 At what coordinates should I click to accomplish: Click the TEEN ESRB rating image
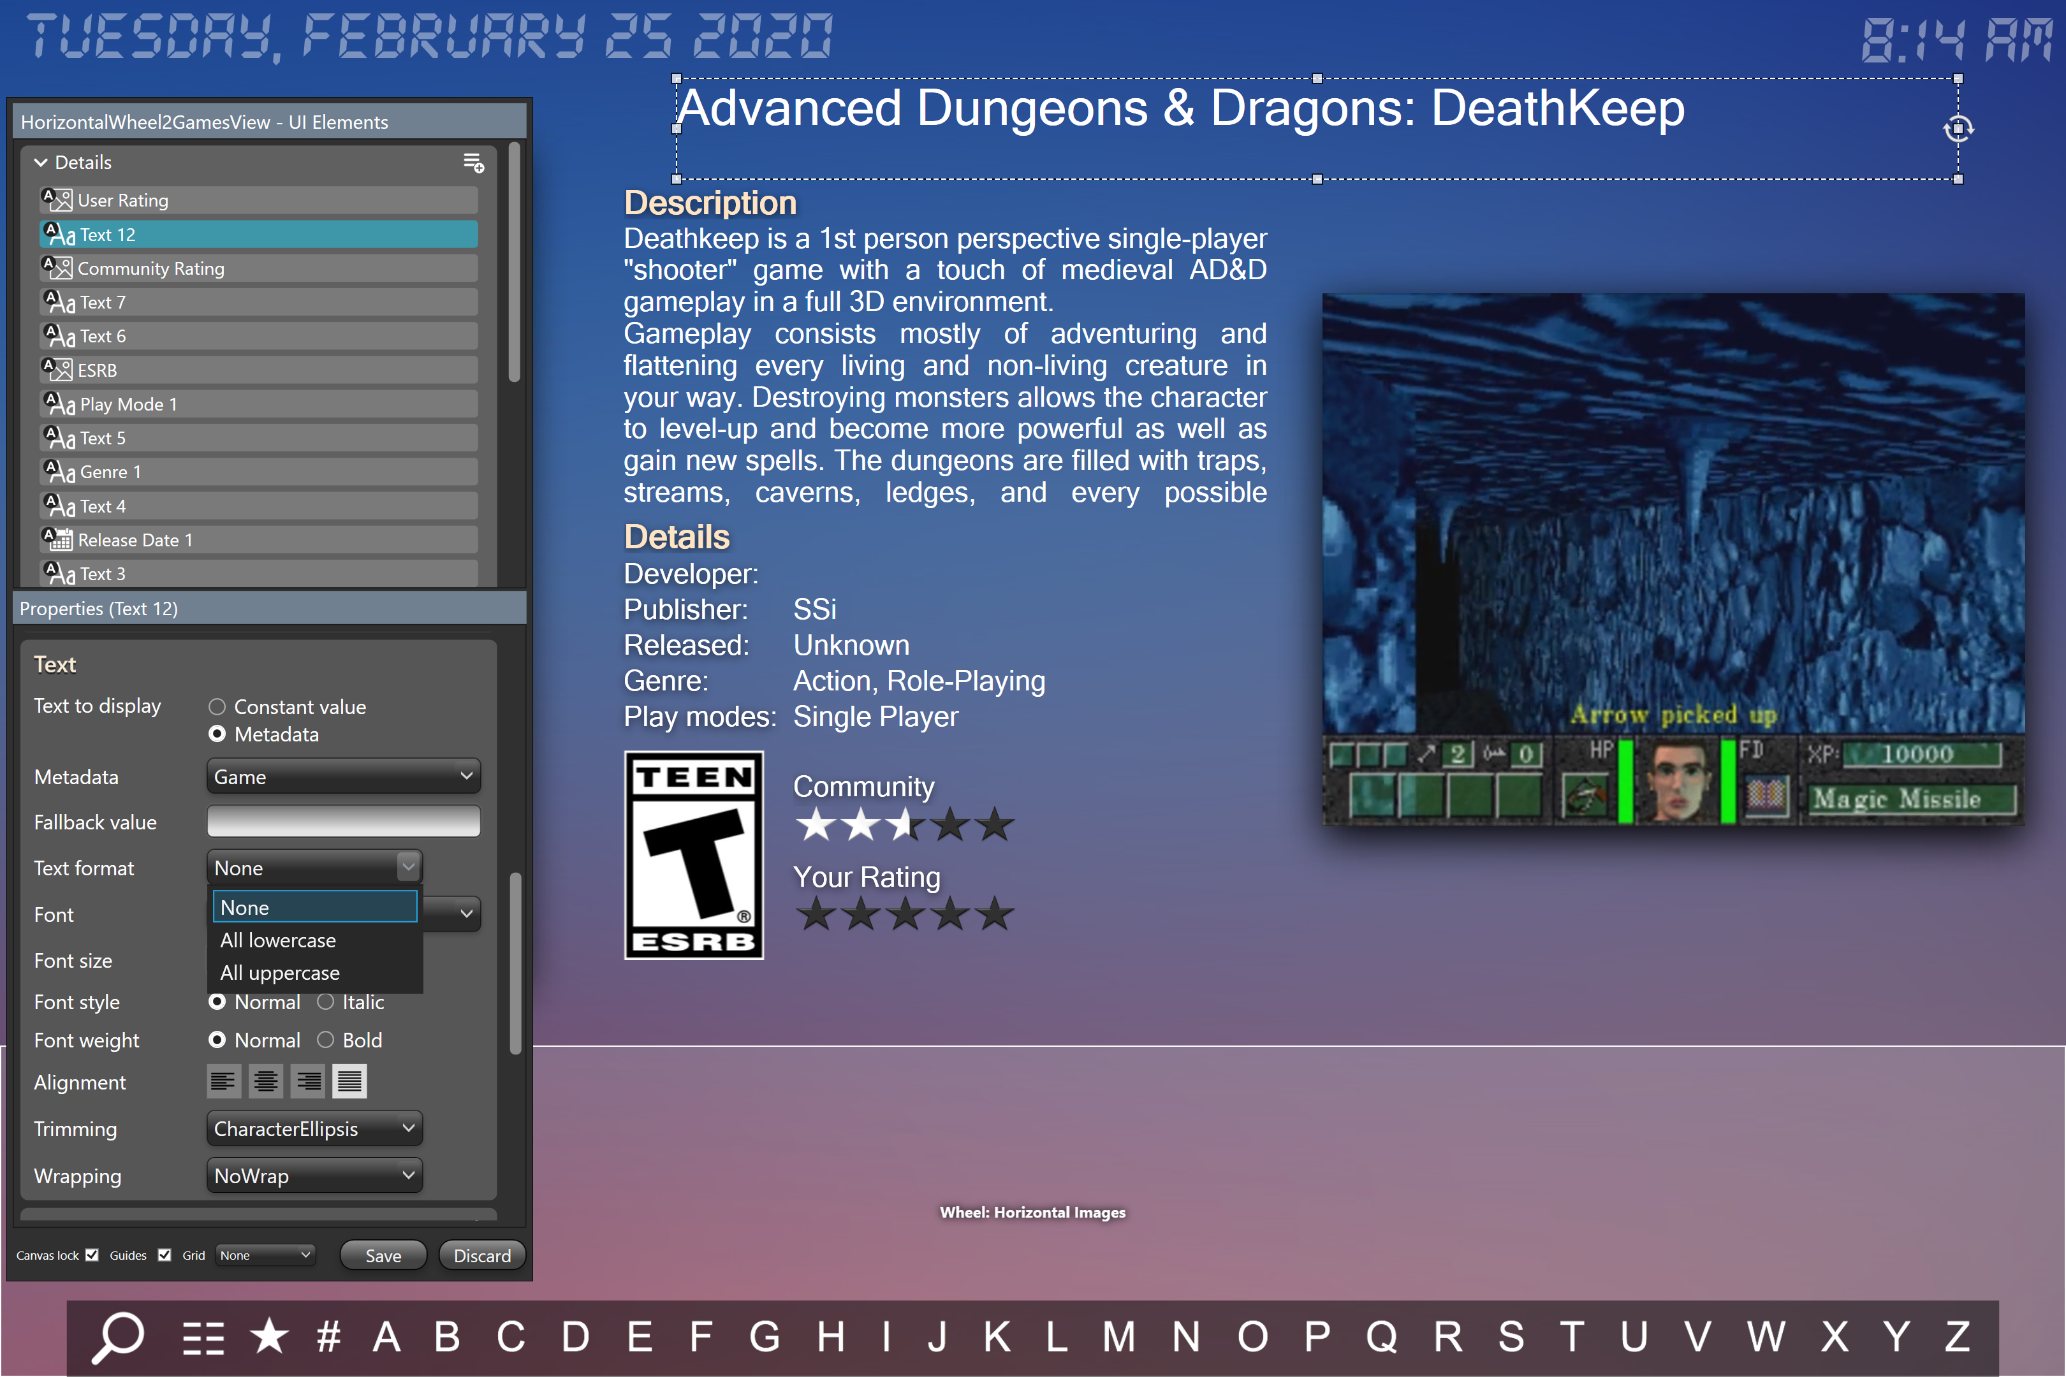pos(694,854)
